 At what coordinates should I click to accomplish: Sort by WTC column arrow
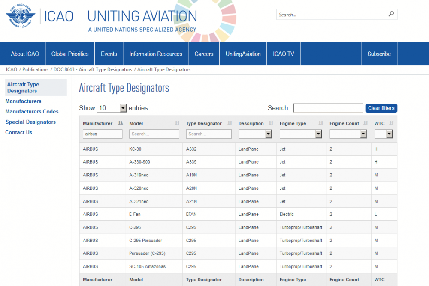(x=391, y=123)
